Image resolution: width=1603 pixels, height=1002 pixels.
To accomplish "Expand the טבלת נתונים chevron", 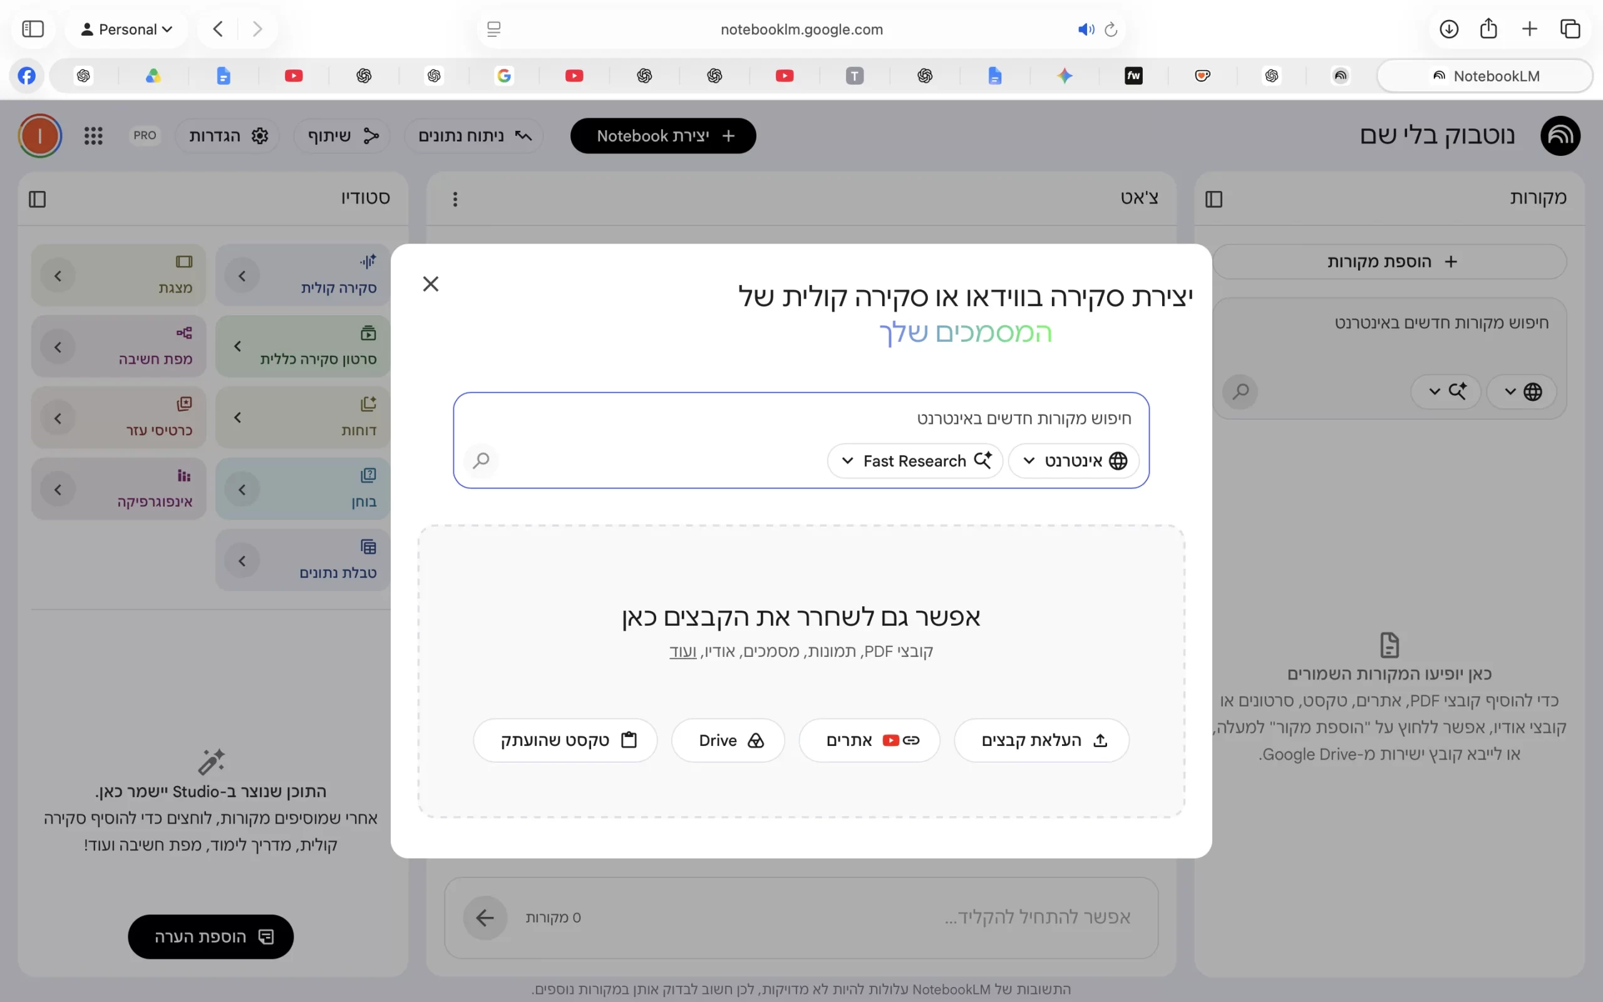I will click(242, 561).
